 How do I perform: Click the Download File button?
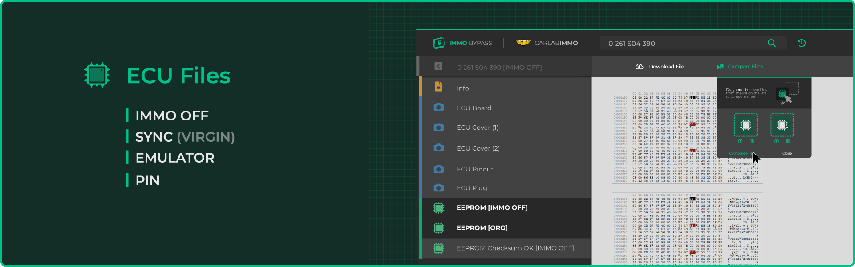pos(660,67)
